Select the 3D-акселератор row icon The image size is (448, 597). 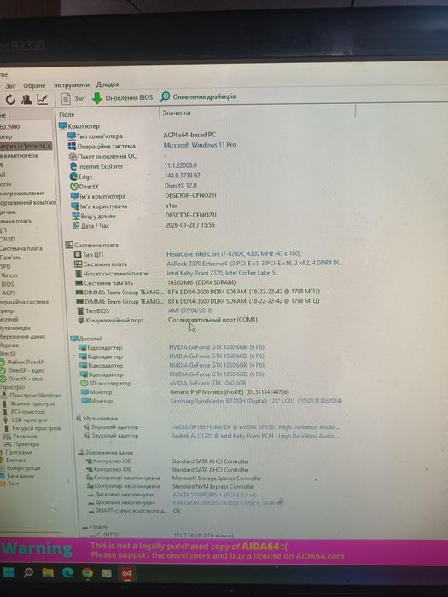84,383
